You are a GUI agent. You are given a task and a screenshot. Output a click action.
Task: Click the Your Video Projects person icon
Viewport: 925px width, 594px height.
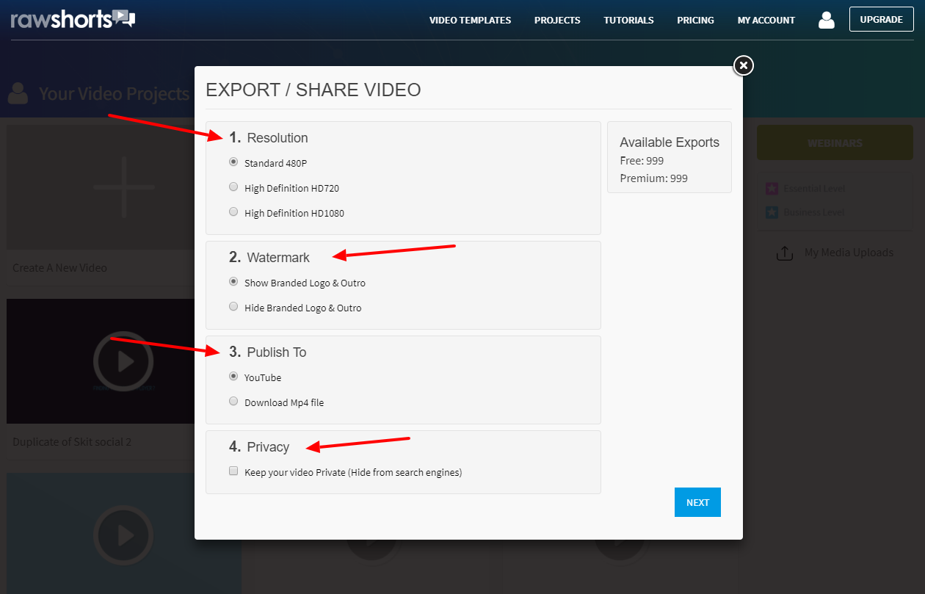[x=18, y=93]
